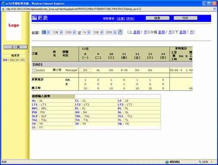Click the TJL : TJL leave code
The image size is (218, 165).
click(82, 120)
